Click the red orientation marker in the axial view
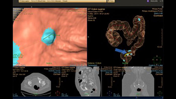This screenshot has height=99, width=176. 58,93
